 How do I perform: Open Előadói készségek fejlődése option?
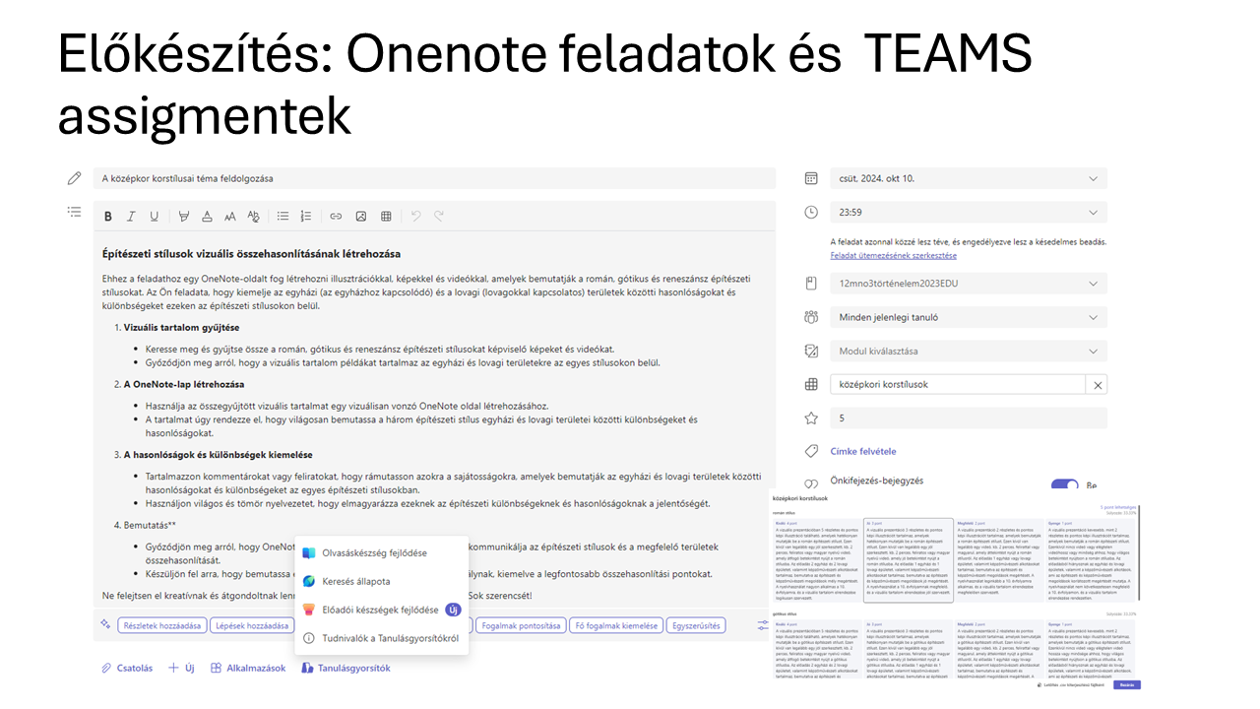pyautogui.click(x=379, y=610)
